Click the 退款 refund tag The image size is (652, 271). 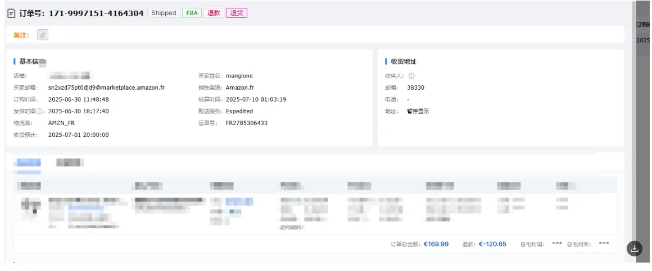tap(214, 13)
